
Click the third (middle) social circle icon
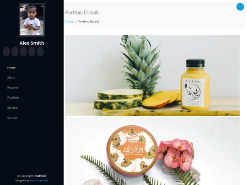[23, 52]
